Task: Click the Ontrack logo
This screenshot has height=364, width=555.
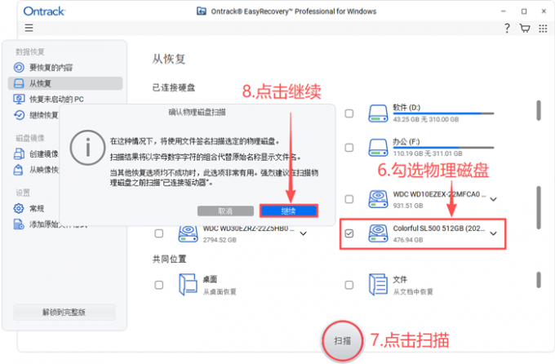Action: click(x=44, y=11)
